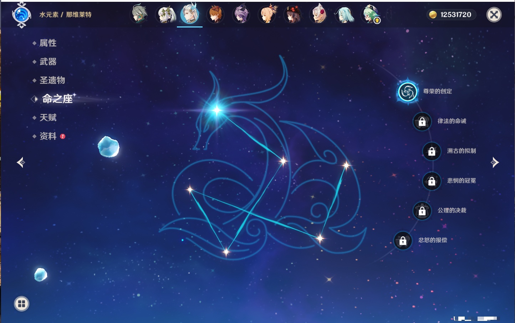Click the locked 律法的命诫 constellation icon
Screen dimensions: 515x323
click(x=422, y=122)
